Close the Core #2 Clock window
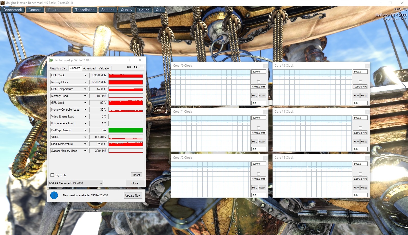 pyautogui.click(x=265, y=158)
